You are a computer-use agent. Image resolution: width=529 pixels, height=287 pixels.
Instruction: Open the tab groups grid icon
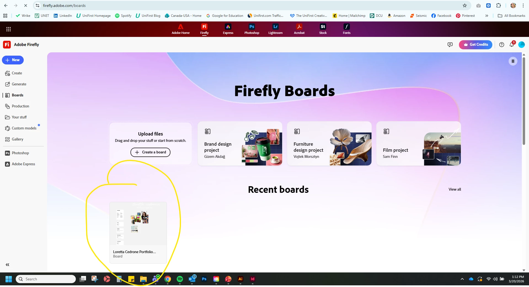[5, 16]
